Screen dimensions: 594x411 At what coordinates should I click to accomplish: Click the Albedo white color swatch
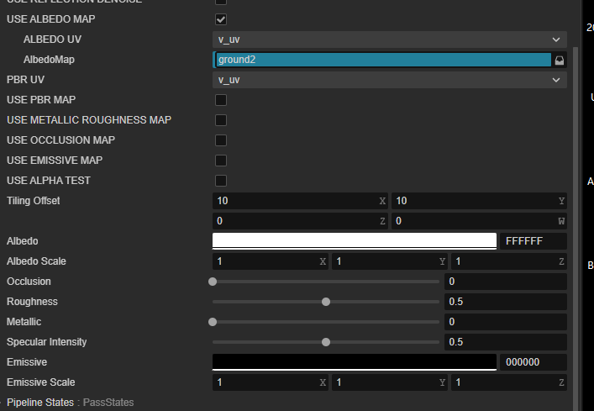[354, 241]
